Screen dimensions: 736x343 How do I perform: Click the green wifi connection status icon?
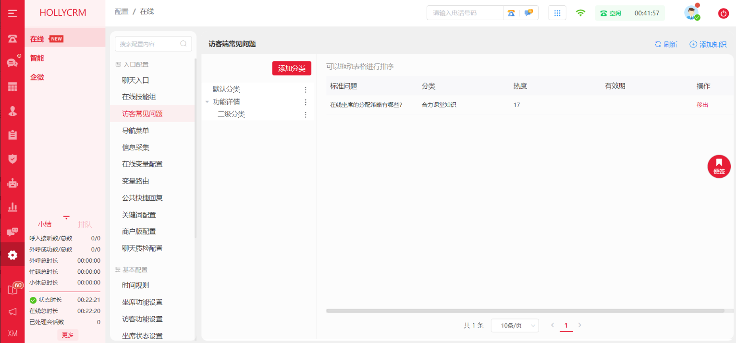581,13
